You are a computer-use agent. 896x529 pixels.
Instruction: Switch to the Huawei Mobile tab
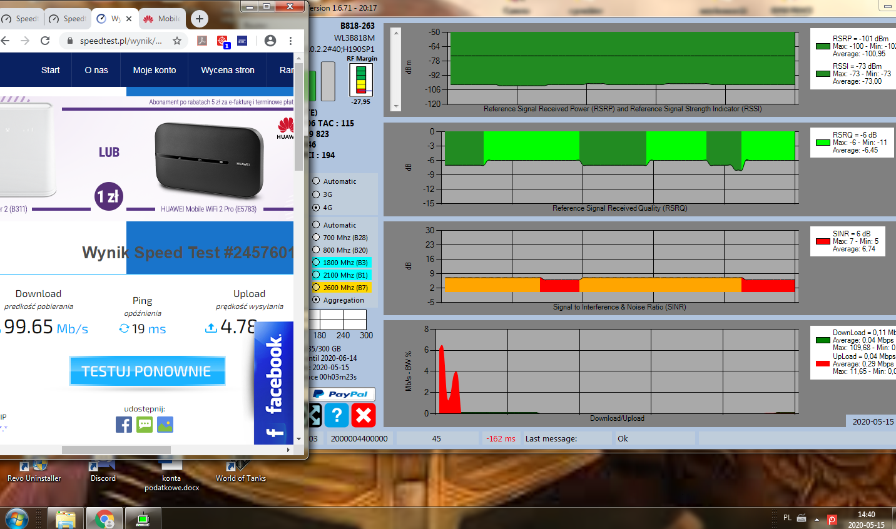point(161,19)
